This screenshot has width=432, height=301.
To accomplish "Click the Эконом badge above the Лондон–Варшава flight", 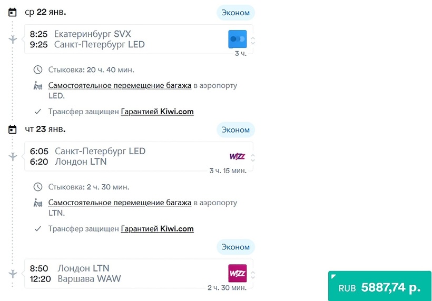I will (x=235, y=247).
